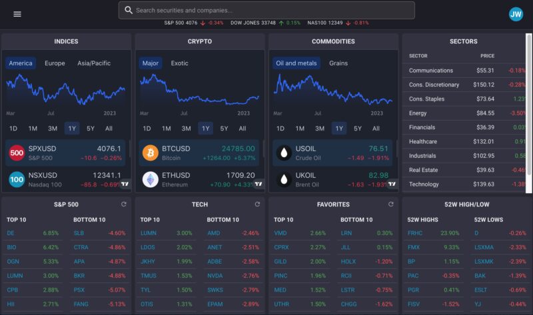This screenshot has width=533, height=315.
Task: Open the JW user avatar
Action: 516,14
